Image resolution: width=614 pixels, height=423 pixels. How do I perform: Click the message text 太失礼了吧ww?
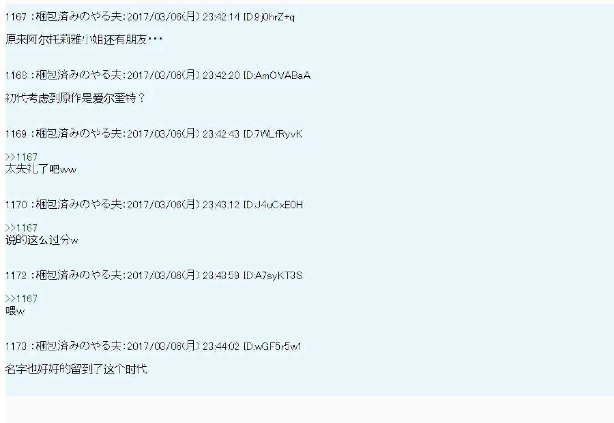pyautogui.click(x=41, y=169)
